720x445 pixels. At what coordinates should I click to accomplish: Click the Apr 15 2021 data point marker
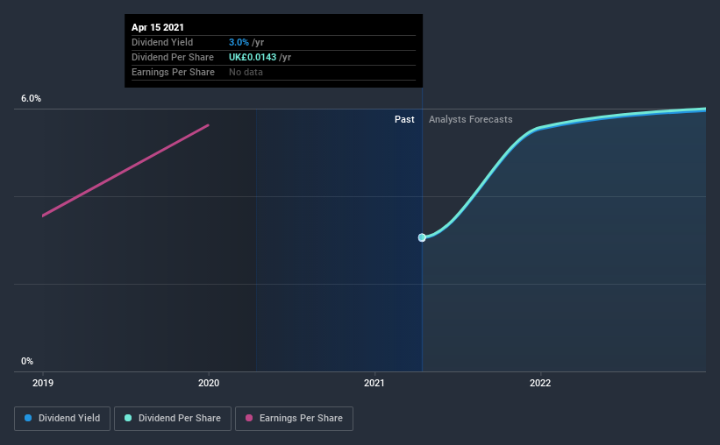pos(422,237)
